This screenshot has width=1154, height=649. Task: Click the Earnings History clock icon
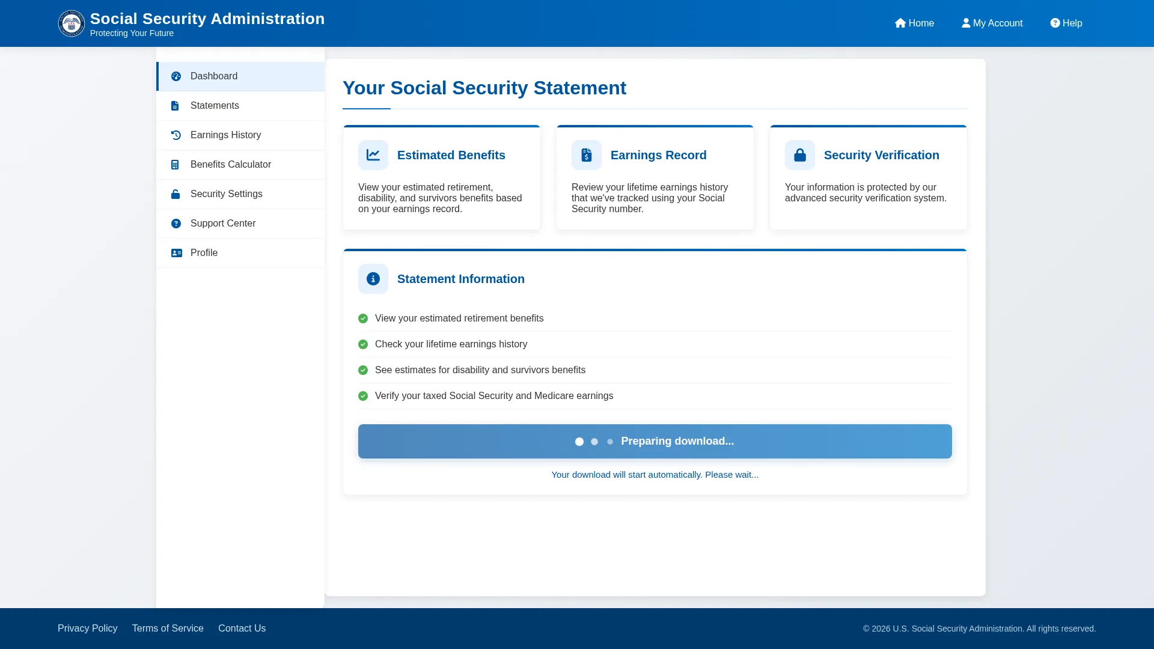coord(176,135)
